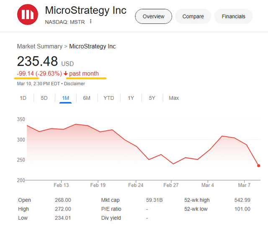The image size is (268, 226).
Task: Click the Feb 24 axis label
Action: [136, 185]
